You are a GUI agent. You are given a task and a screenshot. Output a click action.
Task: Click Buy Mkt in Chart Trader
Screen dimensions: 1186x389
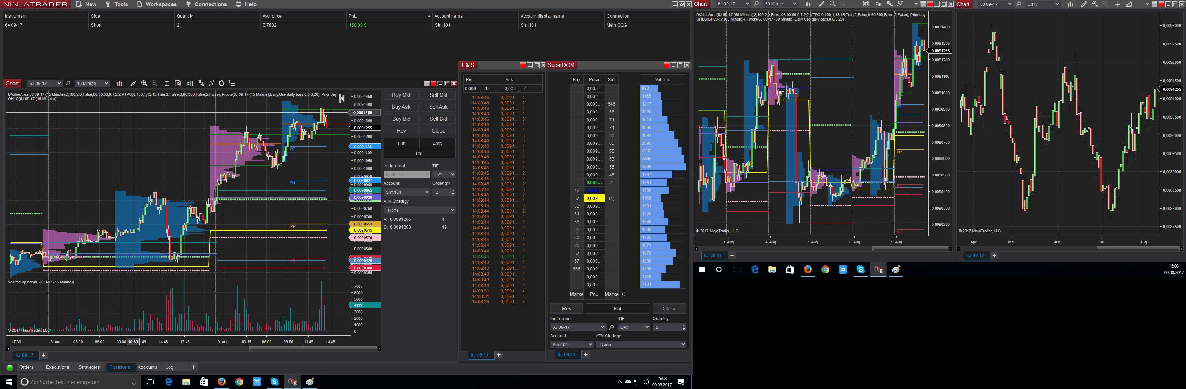pos(401,95)
